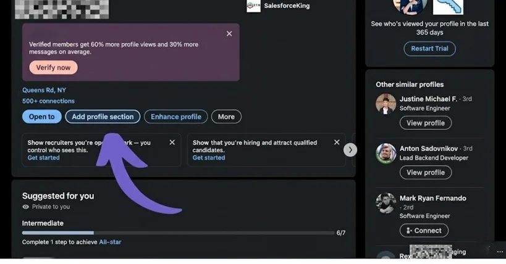The width and height of the screenshot is (506, 264).
Task: Expand the More actions menu
Action: 226,117
